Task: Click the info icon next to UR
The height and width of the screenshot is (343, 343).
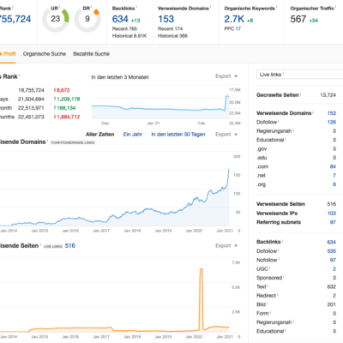Action: click(60, 6)
